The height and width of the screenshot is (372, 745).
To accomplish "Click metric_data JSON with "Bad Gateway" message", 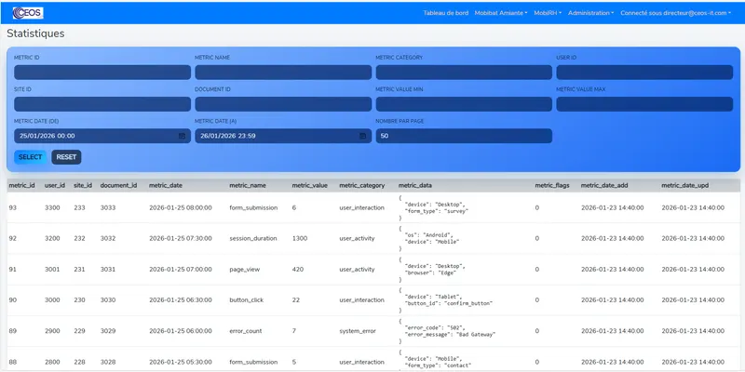I will pos(447,331).
